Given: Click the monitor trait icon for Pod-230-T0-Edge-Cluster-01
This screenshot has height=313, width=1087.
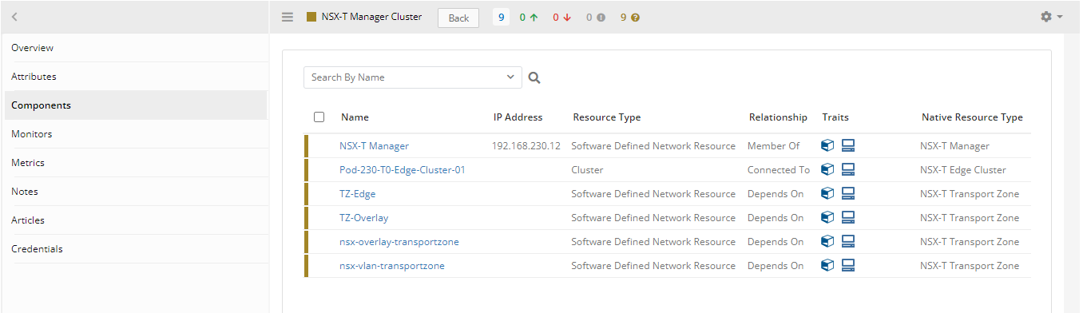Looking at the screenshot, I should click(x=848, y=170).
